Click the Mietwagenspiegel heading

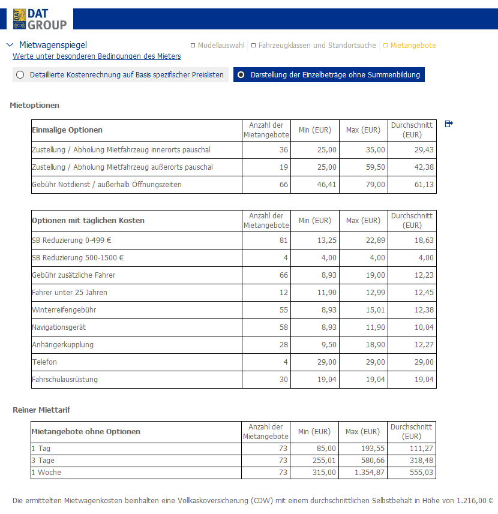[x=53, y=45]
